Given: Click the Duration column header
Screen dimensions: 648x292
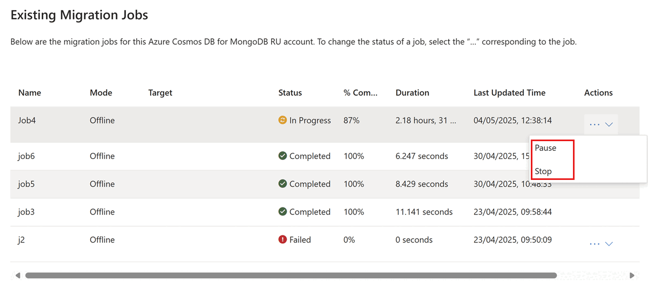Looking at the screenshot, I should (x=412, y=93).
